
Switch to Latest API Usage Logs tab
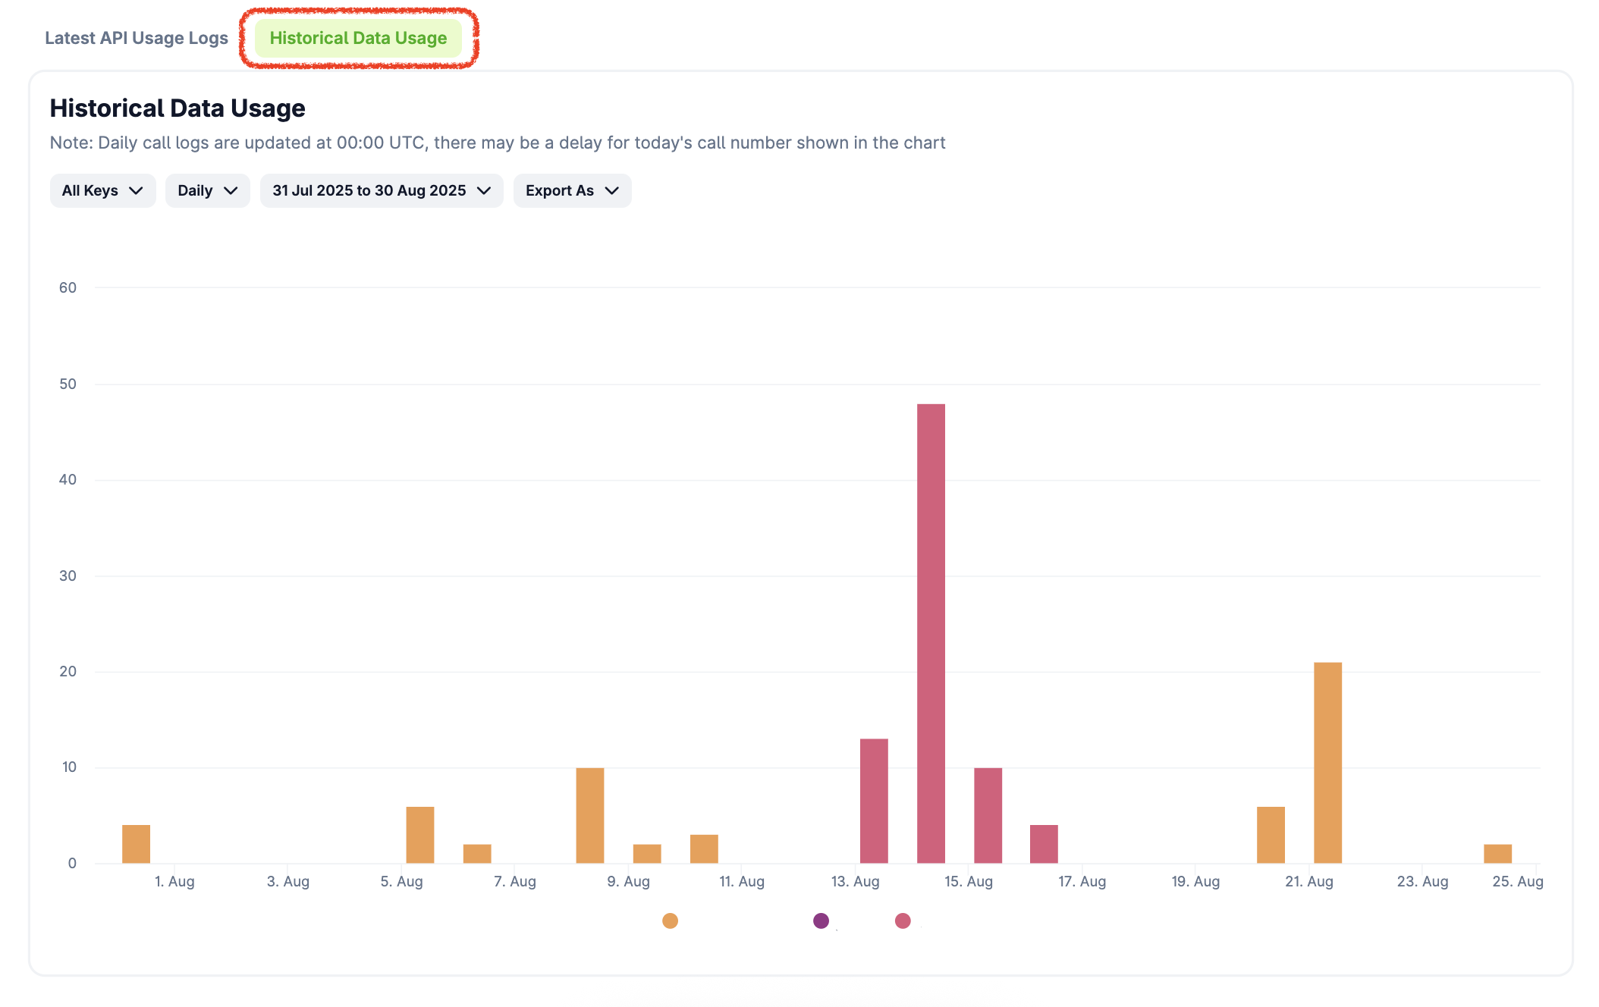(137, 38)
